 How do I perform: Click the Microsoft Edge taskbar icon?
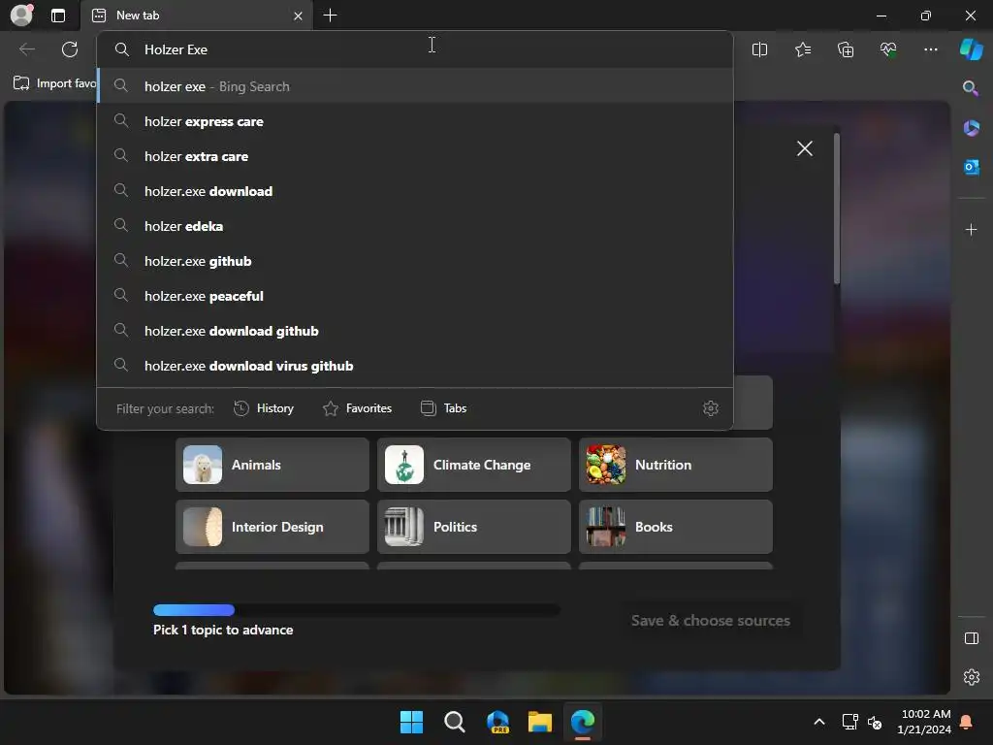(583, 722)
